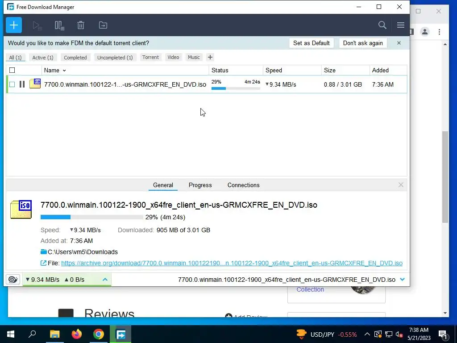Open Chrome profile avatar in browser window
Screen dimensions: 457x343
coord(425,32)
